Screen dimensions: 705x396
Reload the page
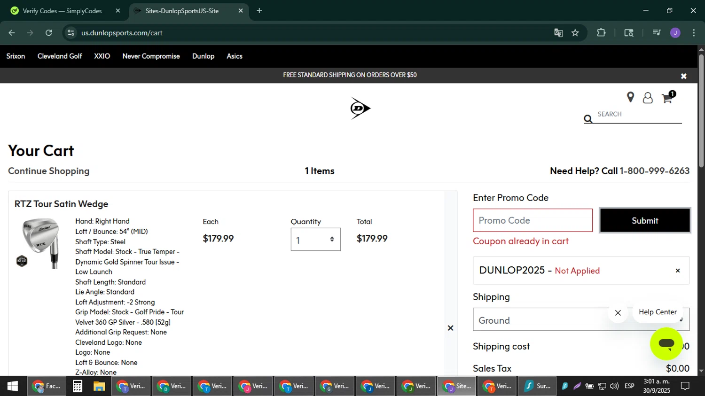49,33
